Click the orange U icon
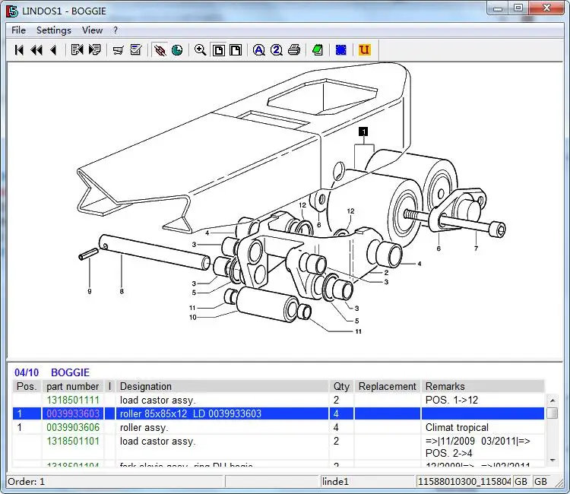Viewport: 570px width, 494px height. pos(364,50)
